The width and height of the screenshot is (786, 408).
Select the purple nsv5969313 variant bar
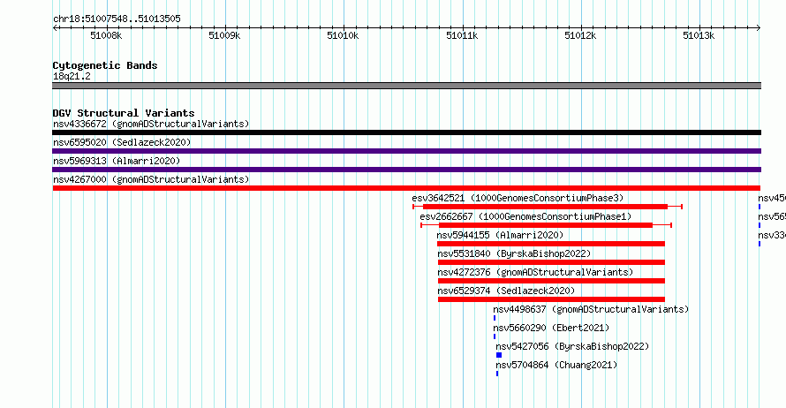click(406, 170)
